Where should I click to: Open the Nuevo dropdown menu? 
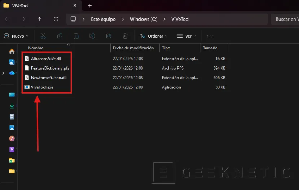(x=16, y=36)
